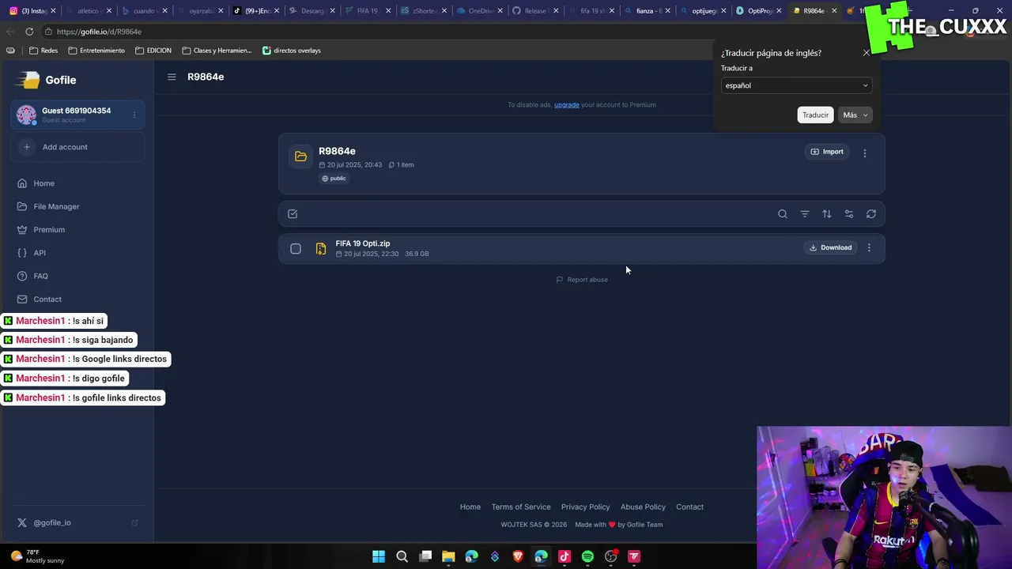
Task: Open Brave browser from the taskbar
Action: click(x=518, y=556)
